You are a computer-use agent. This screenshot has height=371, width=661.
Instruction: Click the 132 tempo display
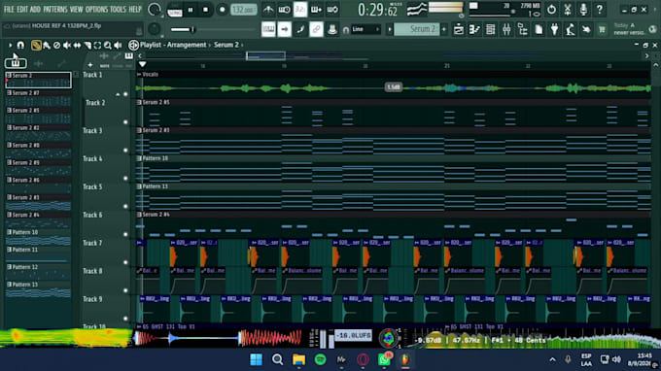click(244, 10)
